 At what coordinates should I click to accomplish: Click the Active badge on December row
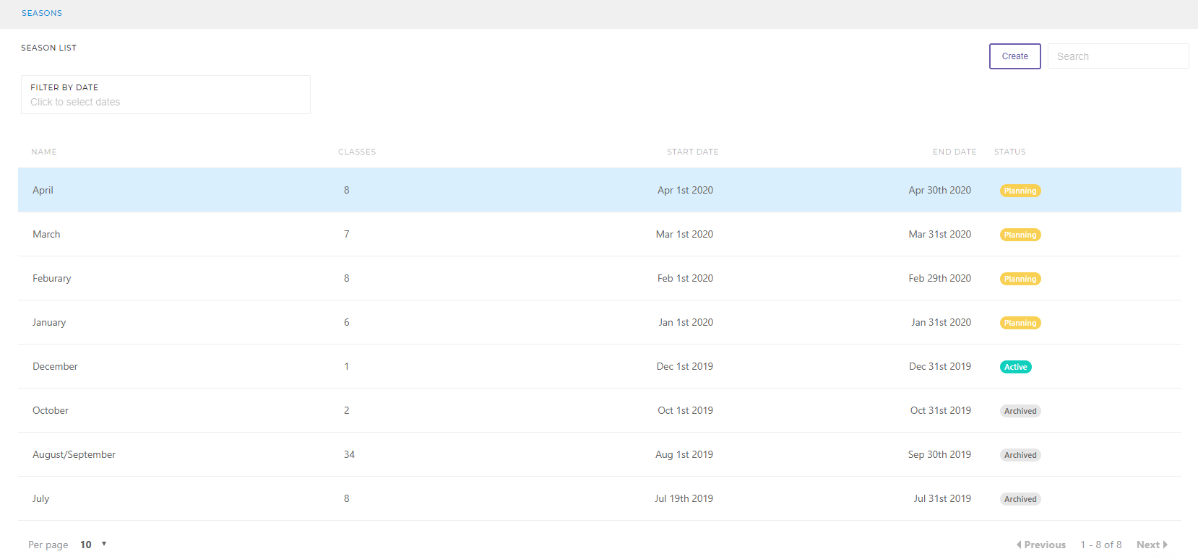pos(1016,367)
